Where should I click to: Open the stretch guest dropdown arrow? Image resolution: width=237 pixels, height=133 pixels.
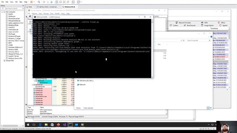pos(81,2)
